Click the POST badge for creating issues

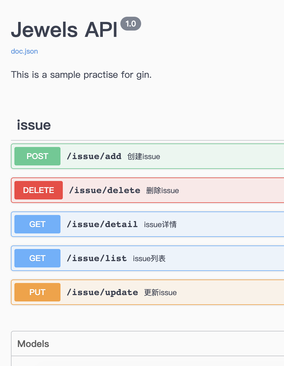(37, 156)
